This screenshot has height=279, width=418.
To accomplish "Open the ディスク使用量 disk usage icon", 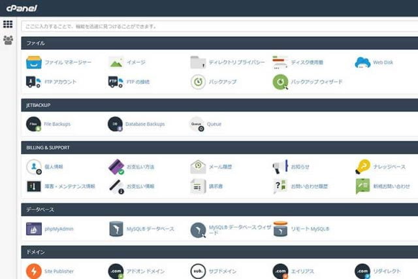I will (280, 63).
